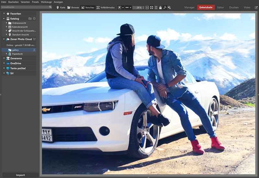Screen dimensions: 259x178
Task: Click the zoom 1:1 icon
Action: pyautogui.click(x=147, y=7)
